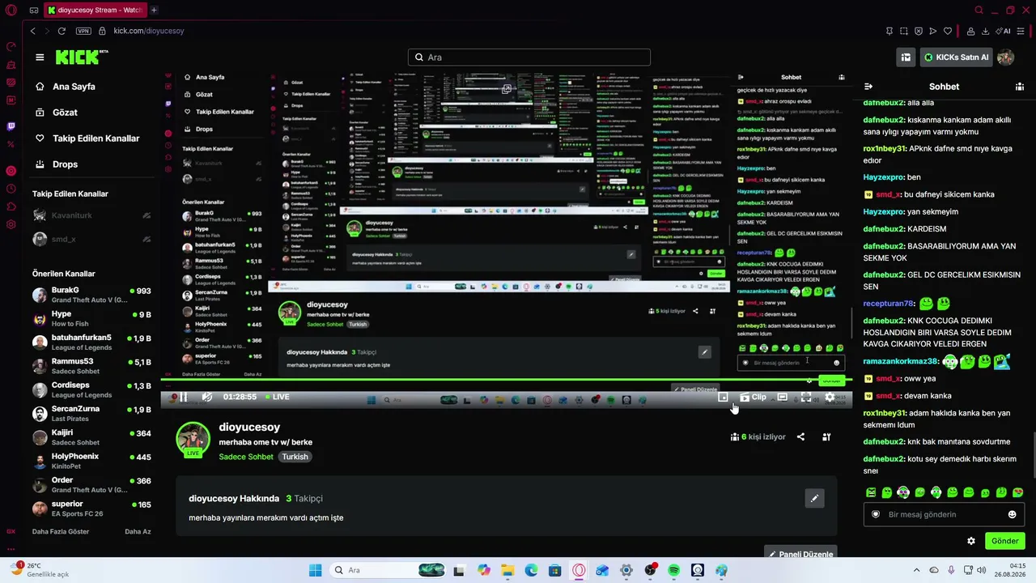Image resolution: width=1036 pixels, height=583 pixels.
Task: Select the dioyucesoy Stream browser tab
Action: pyautogui.click(x=95, y=11)
